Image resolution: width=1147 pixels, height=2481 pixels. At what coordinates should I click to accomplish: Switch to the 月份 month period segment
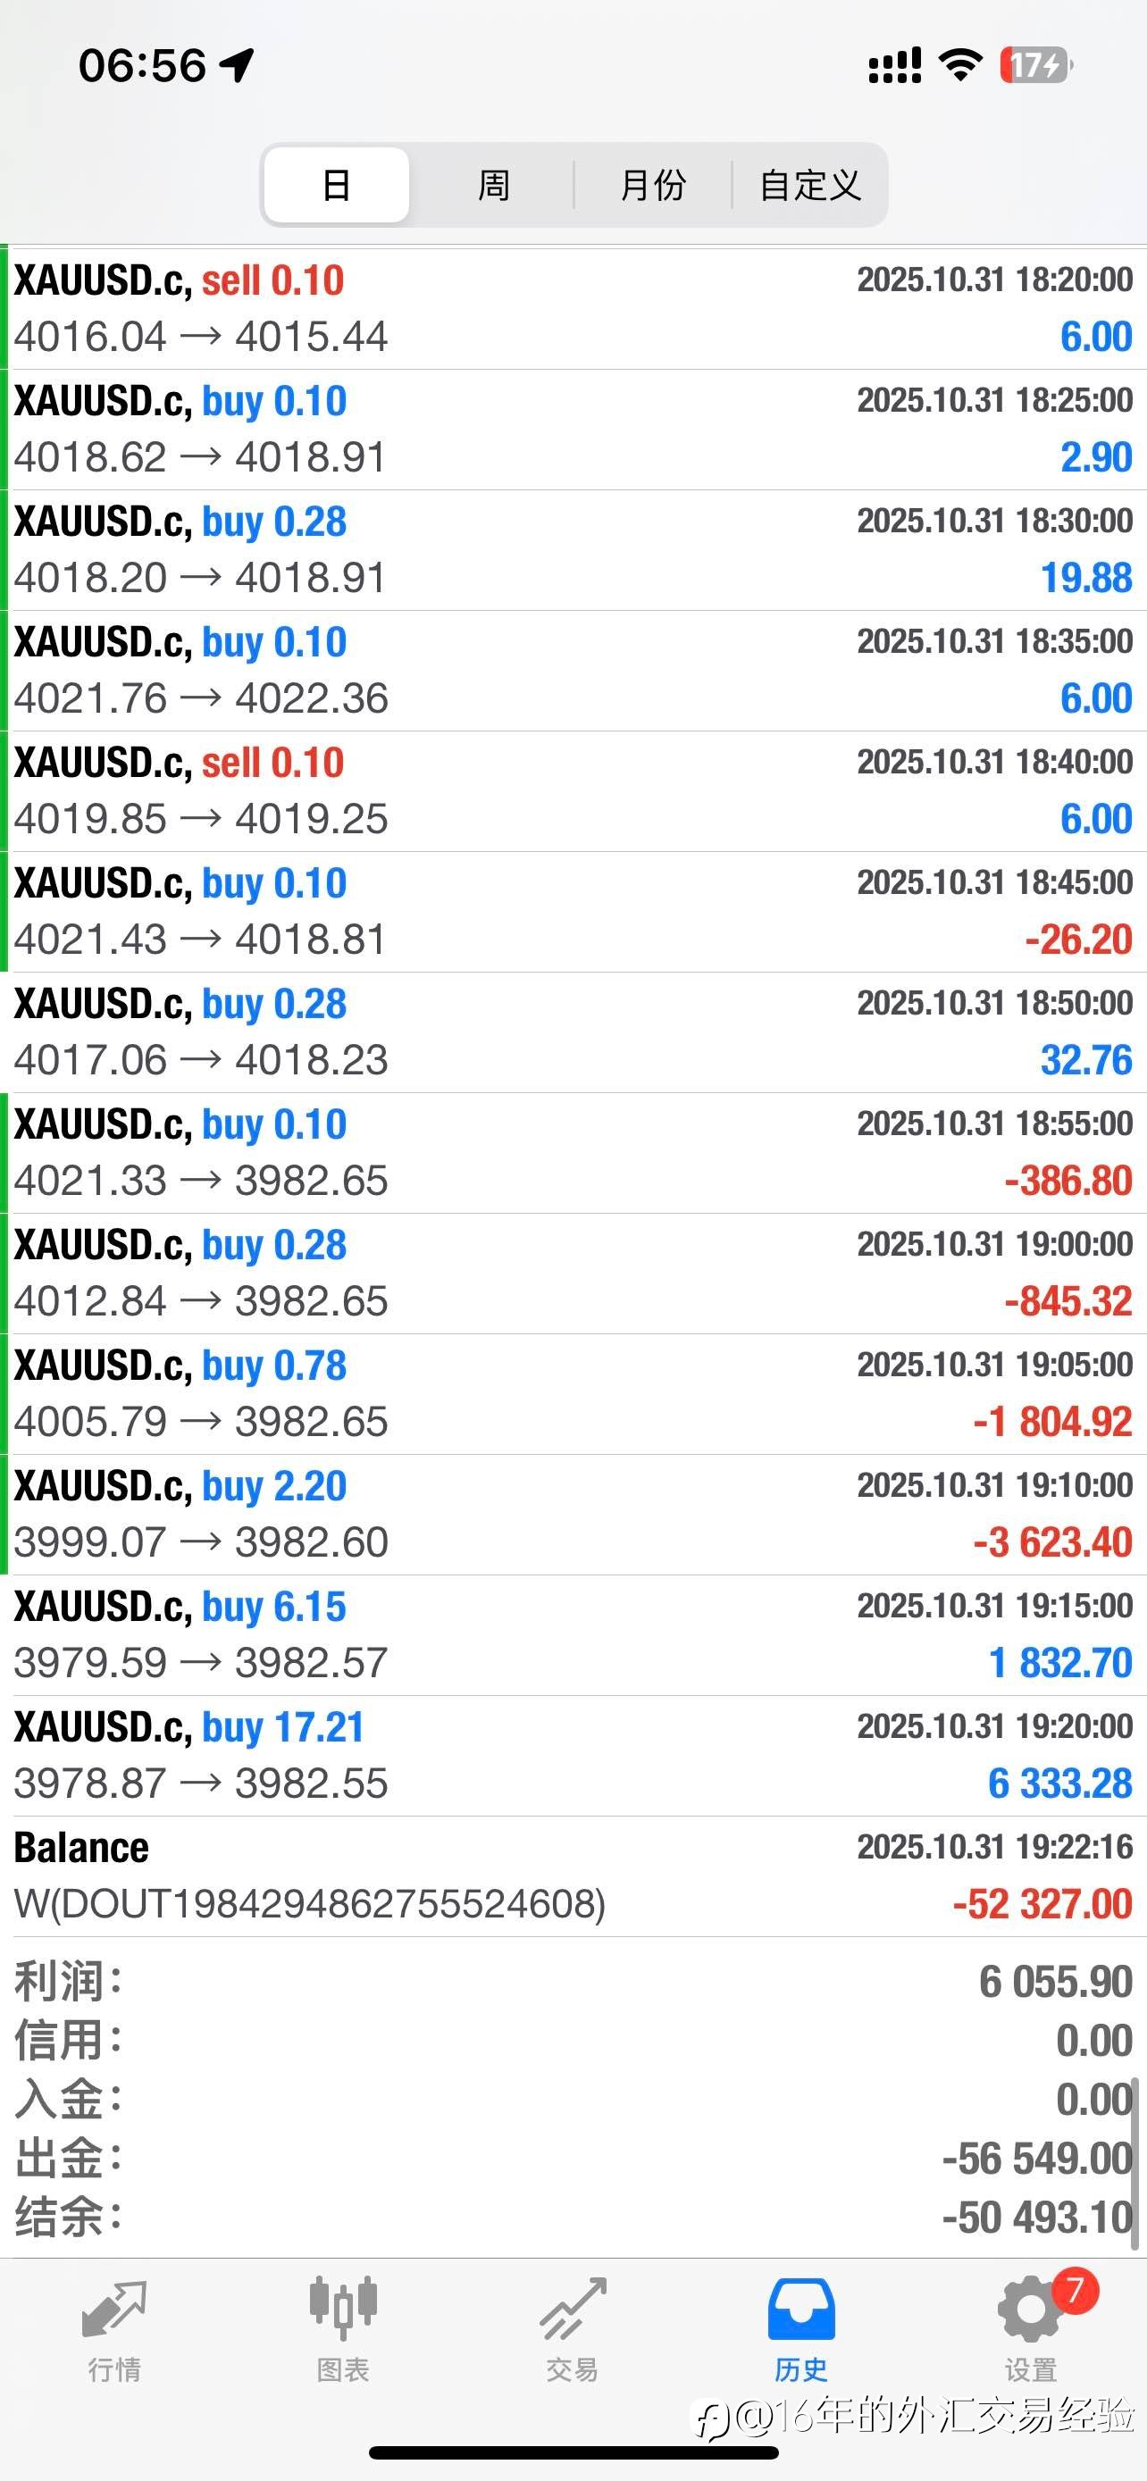(653, 185)
